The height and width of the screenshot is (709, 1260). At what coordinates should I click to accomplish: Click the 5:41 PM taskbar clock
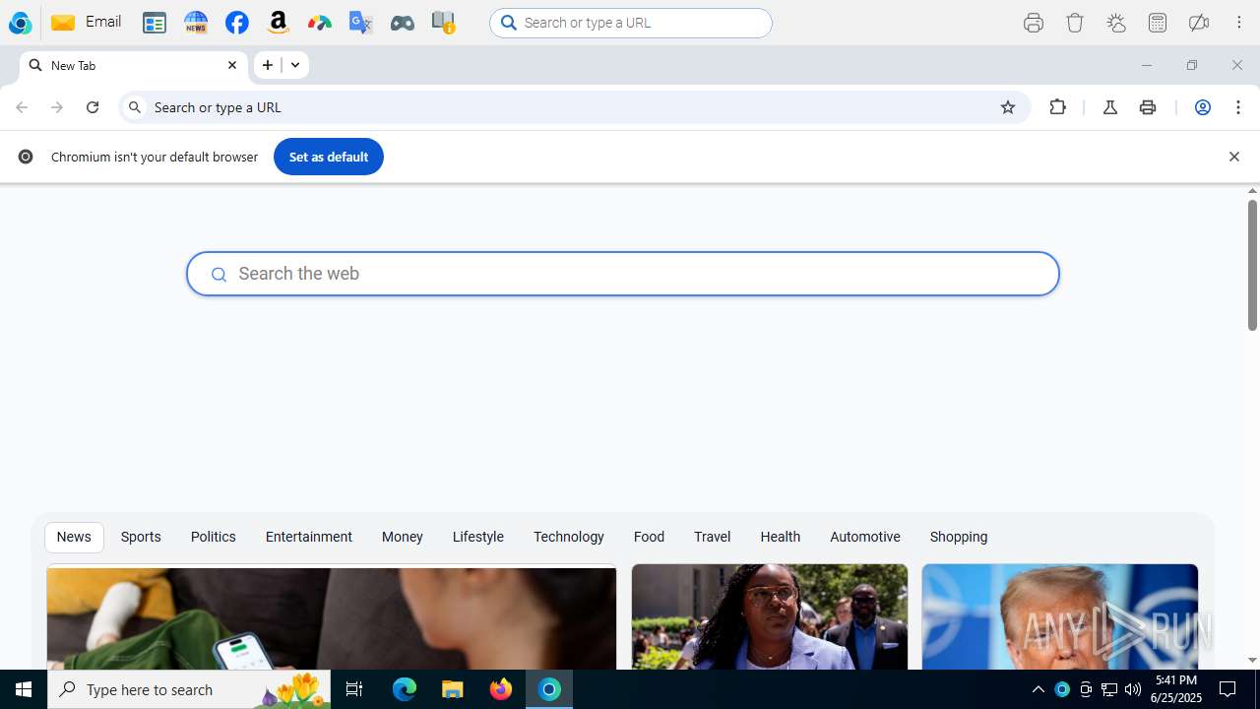tap(1176, 689)
